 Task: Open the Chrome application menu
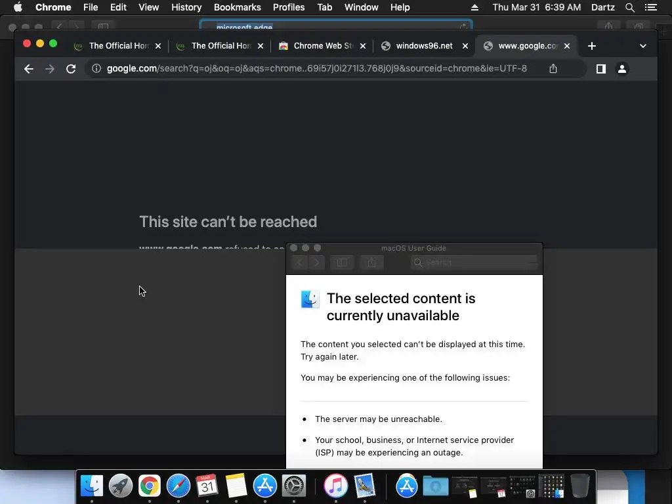[53, 7]
